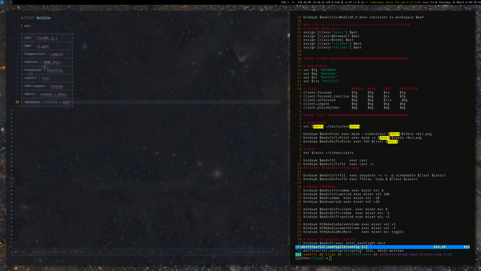Click the git branch icon beside master
Screen dimensions: 481x271
point(259,252)
